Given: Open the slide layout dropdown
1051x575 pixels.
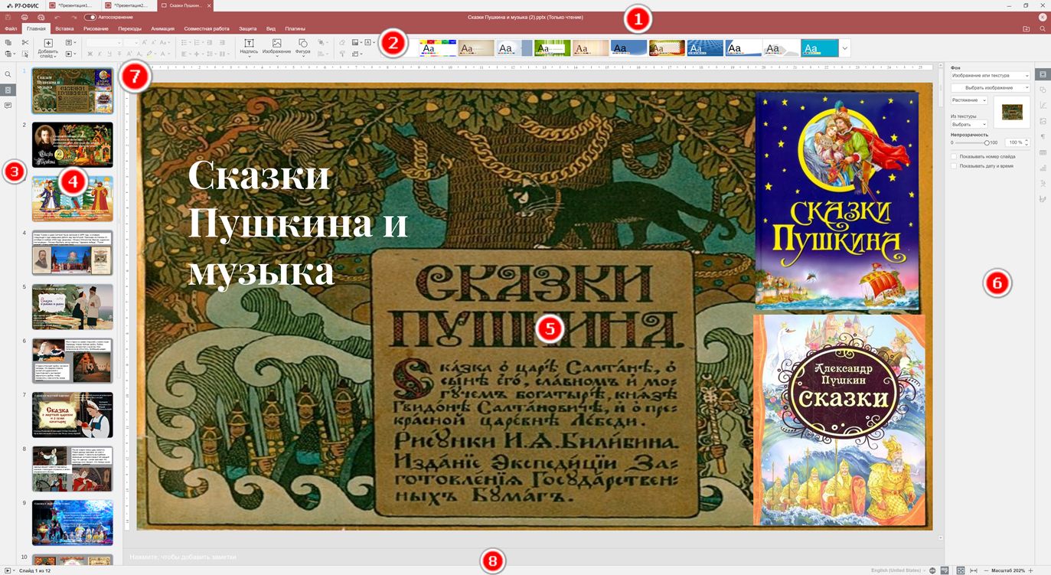Looking at the screenshot, I should [70, 43].
